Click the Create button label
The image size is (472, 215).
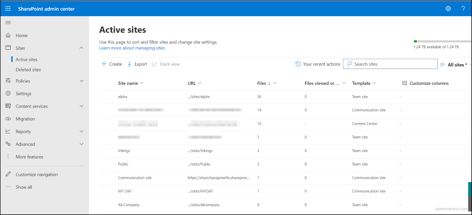click(115, 64)
